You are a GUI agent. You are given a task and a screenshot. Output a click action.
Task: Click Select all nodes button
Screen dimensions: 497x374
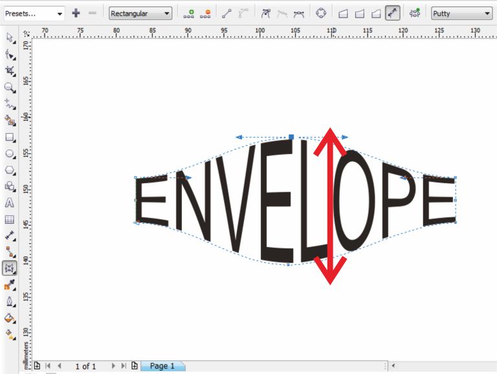pyautogui.click(x=321, y=14)
